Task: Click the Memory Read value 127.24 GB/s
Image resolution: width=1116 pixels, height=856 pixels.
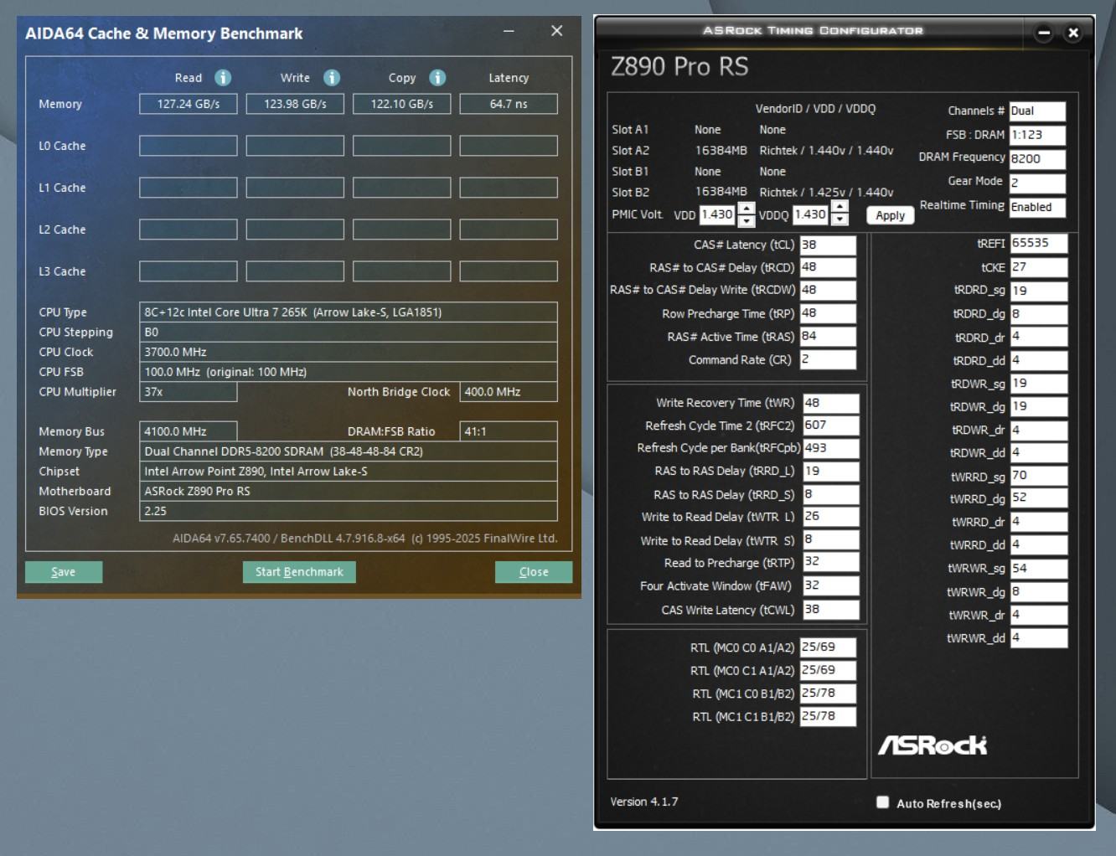Action: tap(189, 104)
